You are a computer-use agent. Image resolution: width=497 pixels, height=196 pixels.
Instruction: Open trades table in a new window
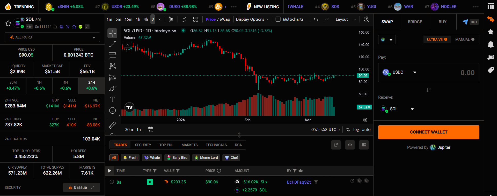tap(336, 145)
